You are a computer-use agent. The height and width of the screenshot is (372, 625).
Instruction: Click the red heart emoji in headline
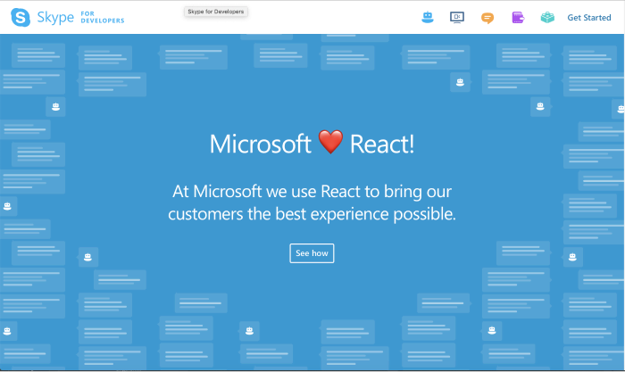(x=330, y=142)
